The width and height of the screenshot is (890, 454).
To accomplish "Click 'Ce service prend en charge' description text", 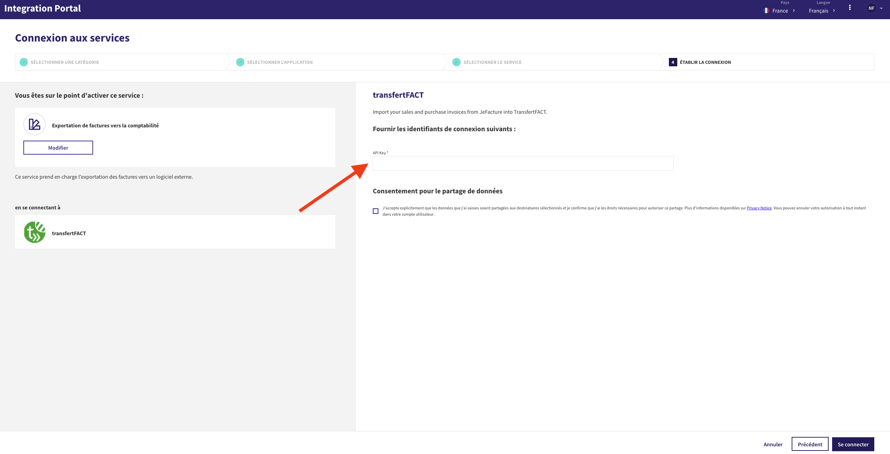I will point(104,177).
